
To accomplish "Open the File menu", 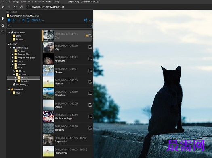I will point(3,2).
